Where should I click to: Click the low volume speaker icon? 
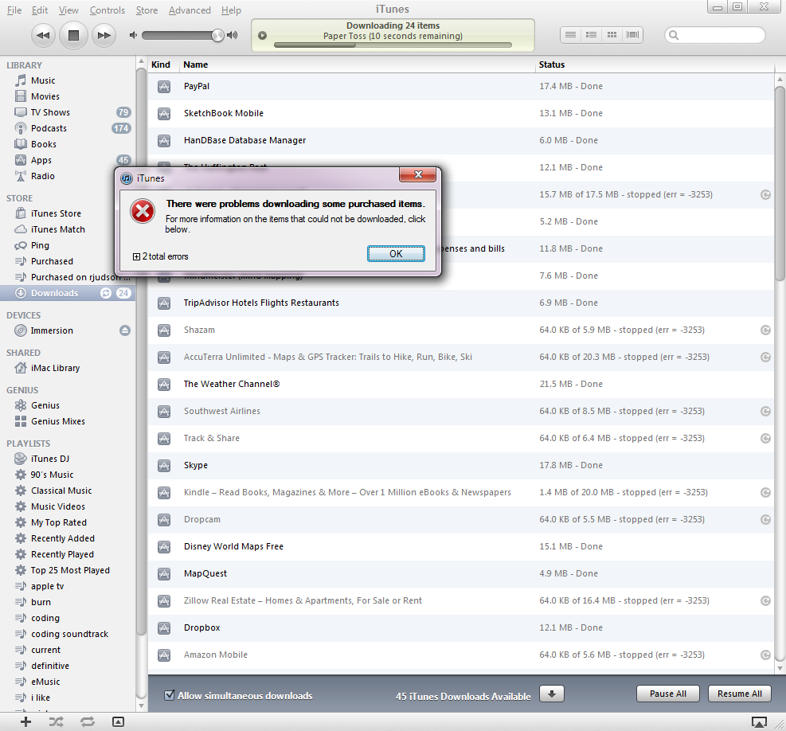tap(133, 35)
